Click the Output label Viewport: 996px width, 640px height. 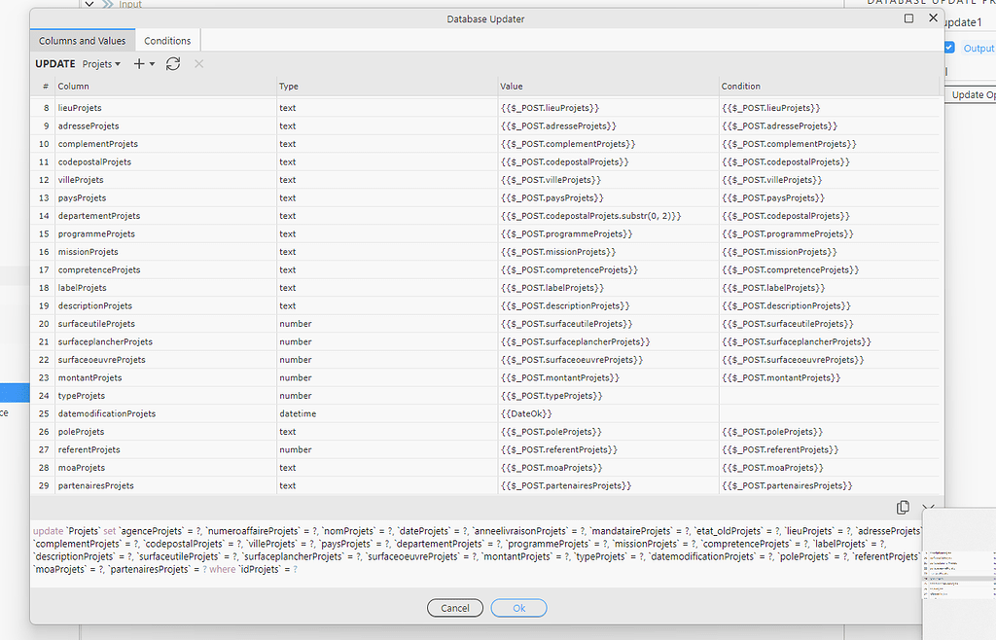(x=978, y=47)
